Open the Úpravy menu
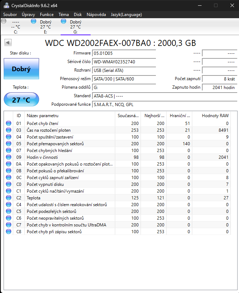 tap(28, 15)
